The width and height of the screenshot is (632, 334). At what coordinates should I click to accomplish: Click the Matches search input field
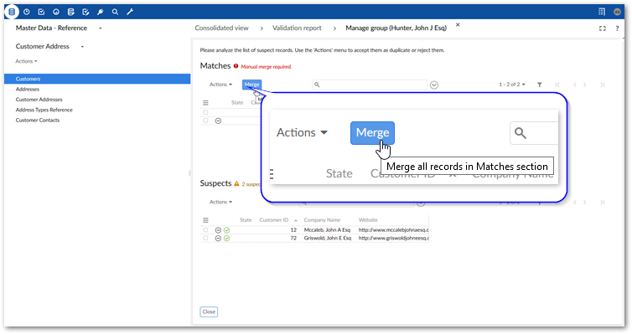(x=370, y=85)
